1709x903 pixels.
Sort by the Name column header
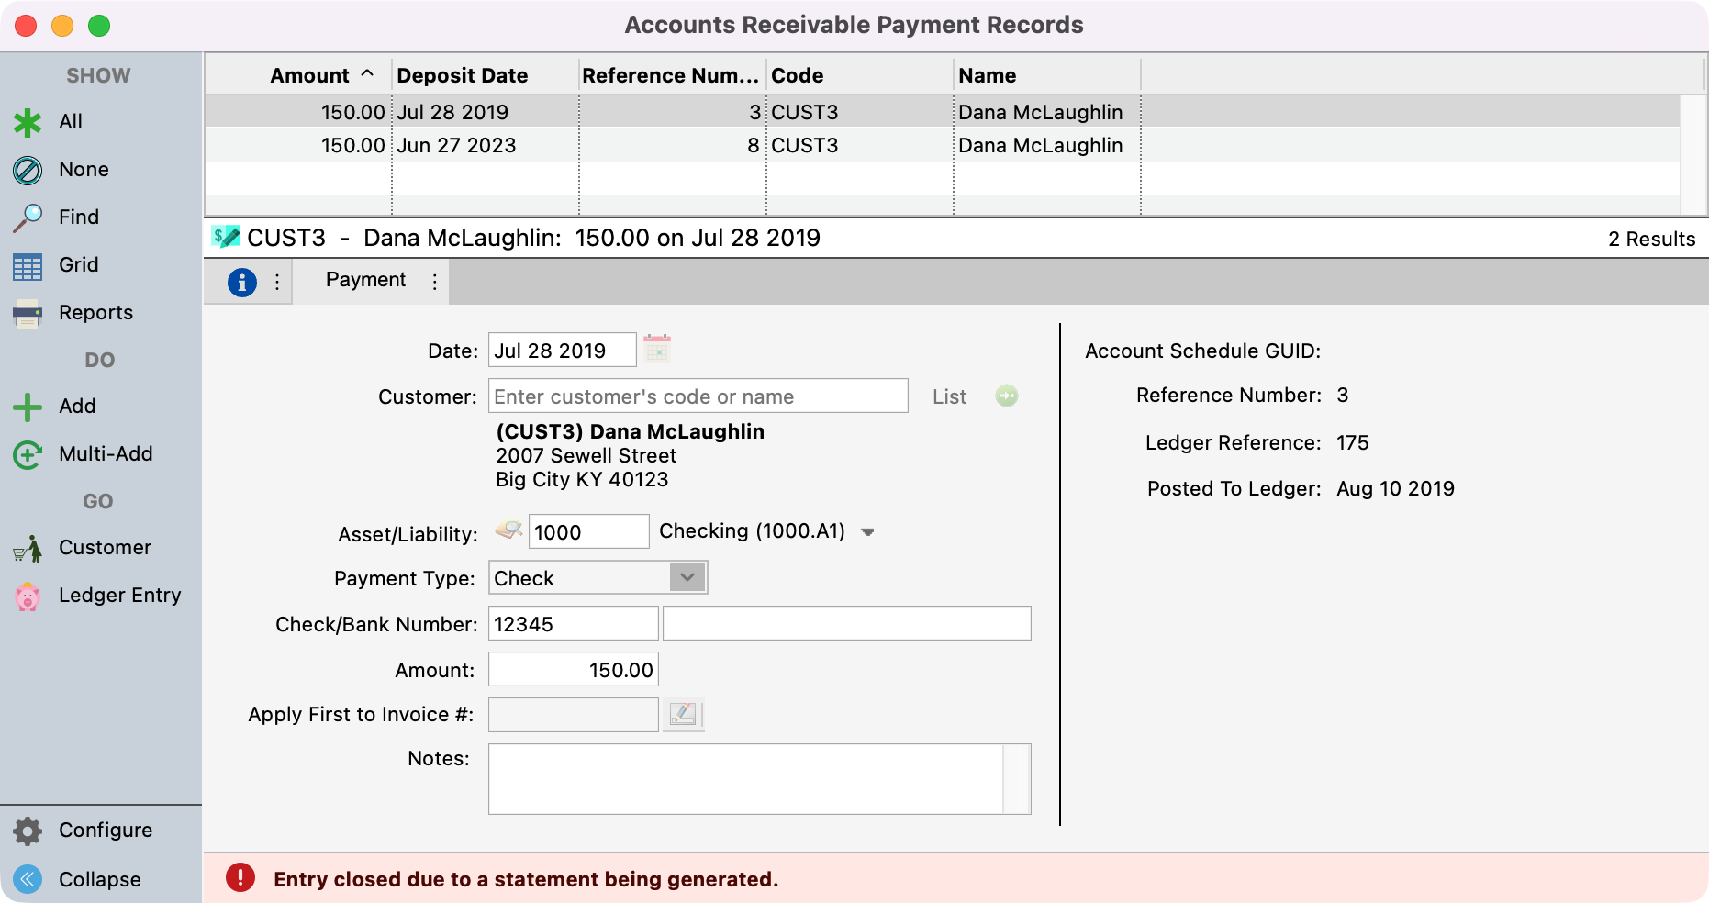[x=1048, y=75]
